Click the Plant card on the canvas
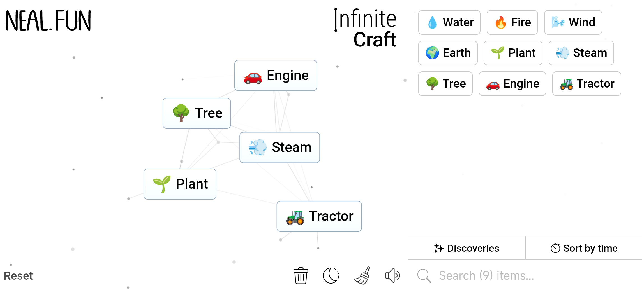Viewport: 642px width, 290px height. coord(180,184)
